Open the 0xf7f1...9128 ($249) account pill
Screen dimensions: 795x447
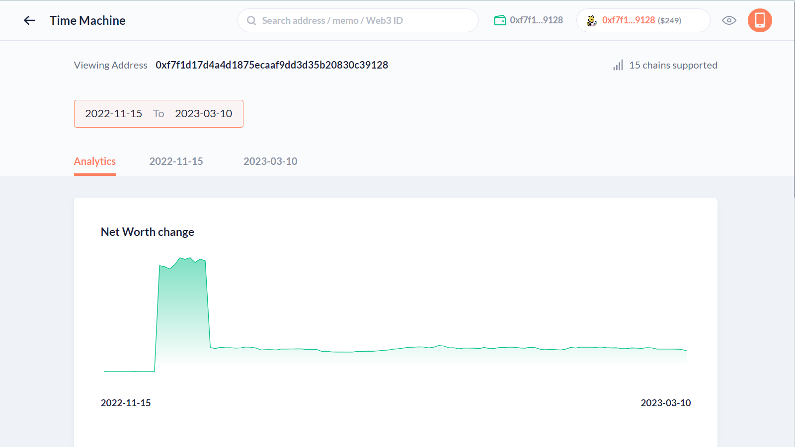coord(643,20)
